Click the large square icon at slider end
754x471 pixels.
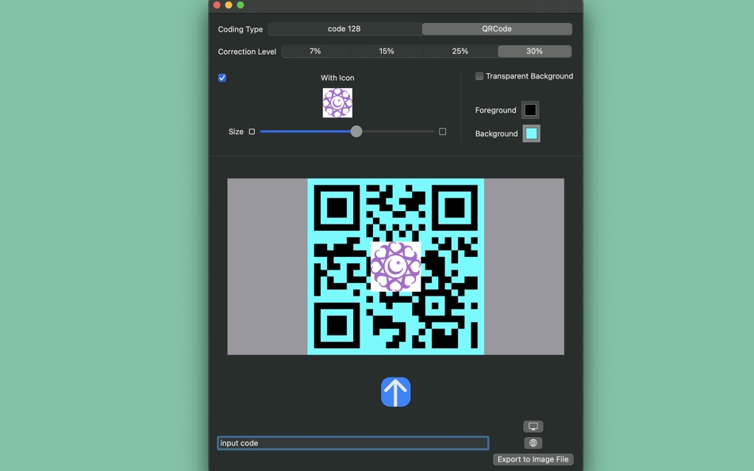pos(442,131)
